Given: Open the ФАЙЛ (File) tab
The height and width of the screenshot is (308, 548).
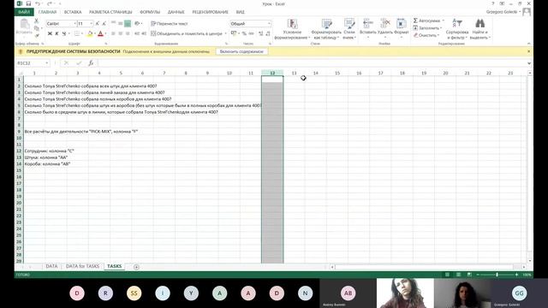Looking at the screenshot, I should tap(24, 12).
